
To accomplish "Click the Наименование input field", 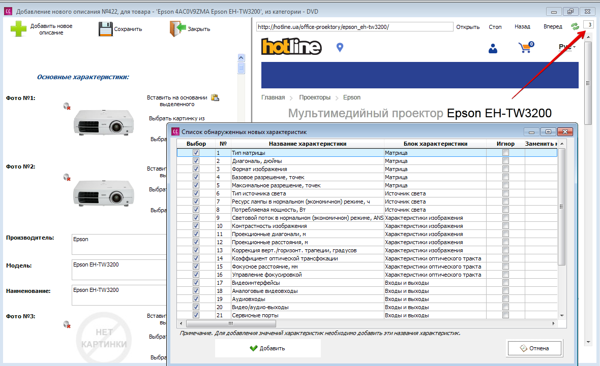I will pos(119,295).
